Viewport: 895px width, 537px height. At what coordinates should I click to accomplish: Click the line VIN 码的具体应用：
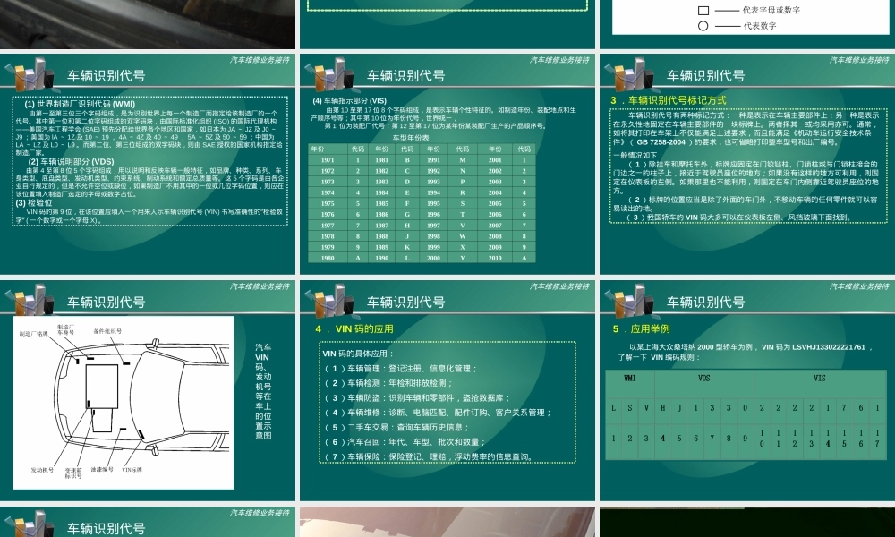358,354
